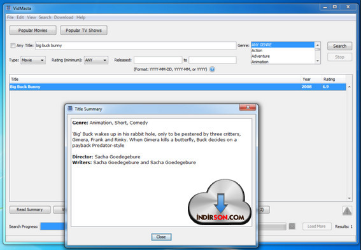
Task: Click the Title field containing big buck bunny
Action: [136, 46]
